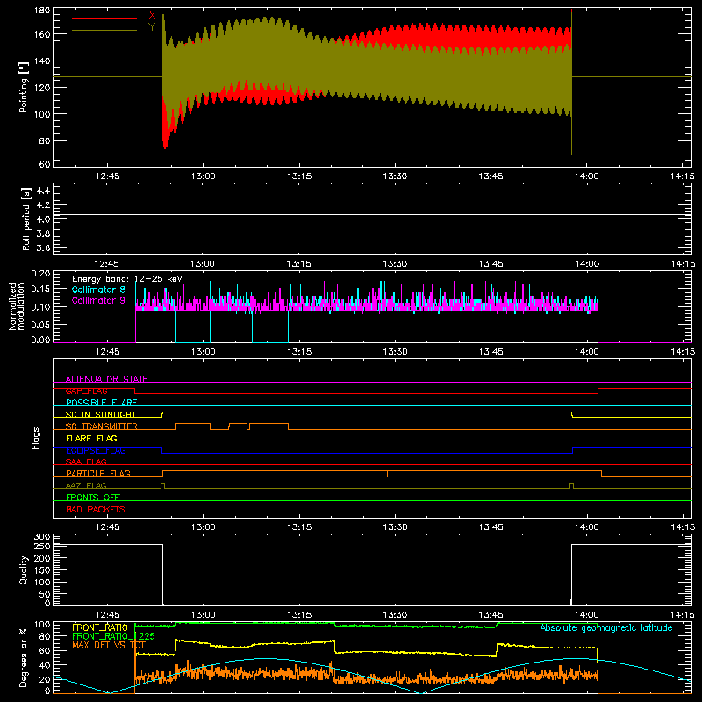Select the 'Degrees or %' axis title
This screenshot has height=702, width=702.
[24, 658]
